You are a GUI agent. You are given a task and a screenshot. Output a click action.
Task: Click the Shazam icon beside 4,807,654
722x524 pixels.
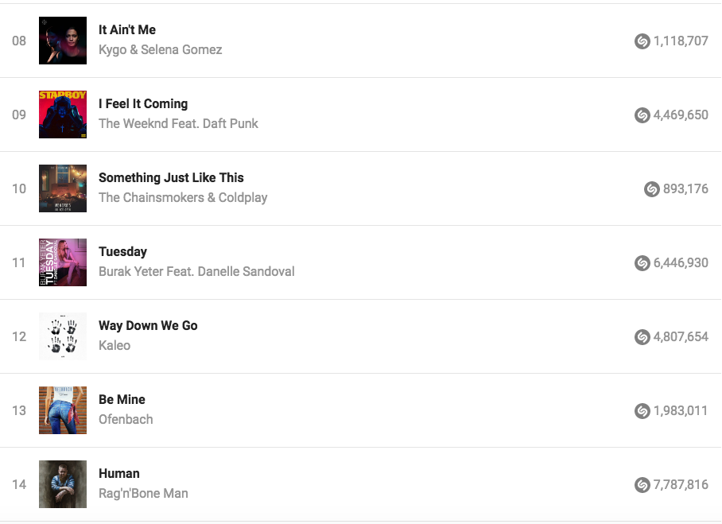tap(642, 337)
